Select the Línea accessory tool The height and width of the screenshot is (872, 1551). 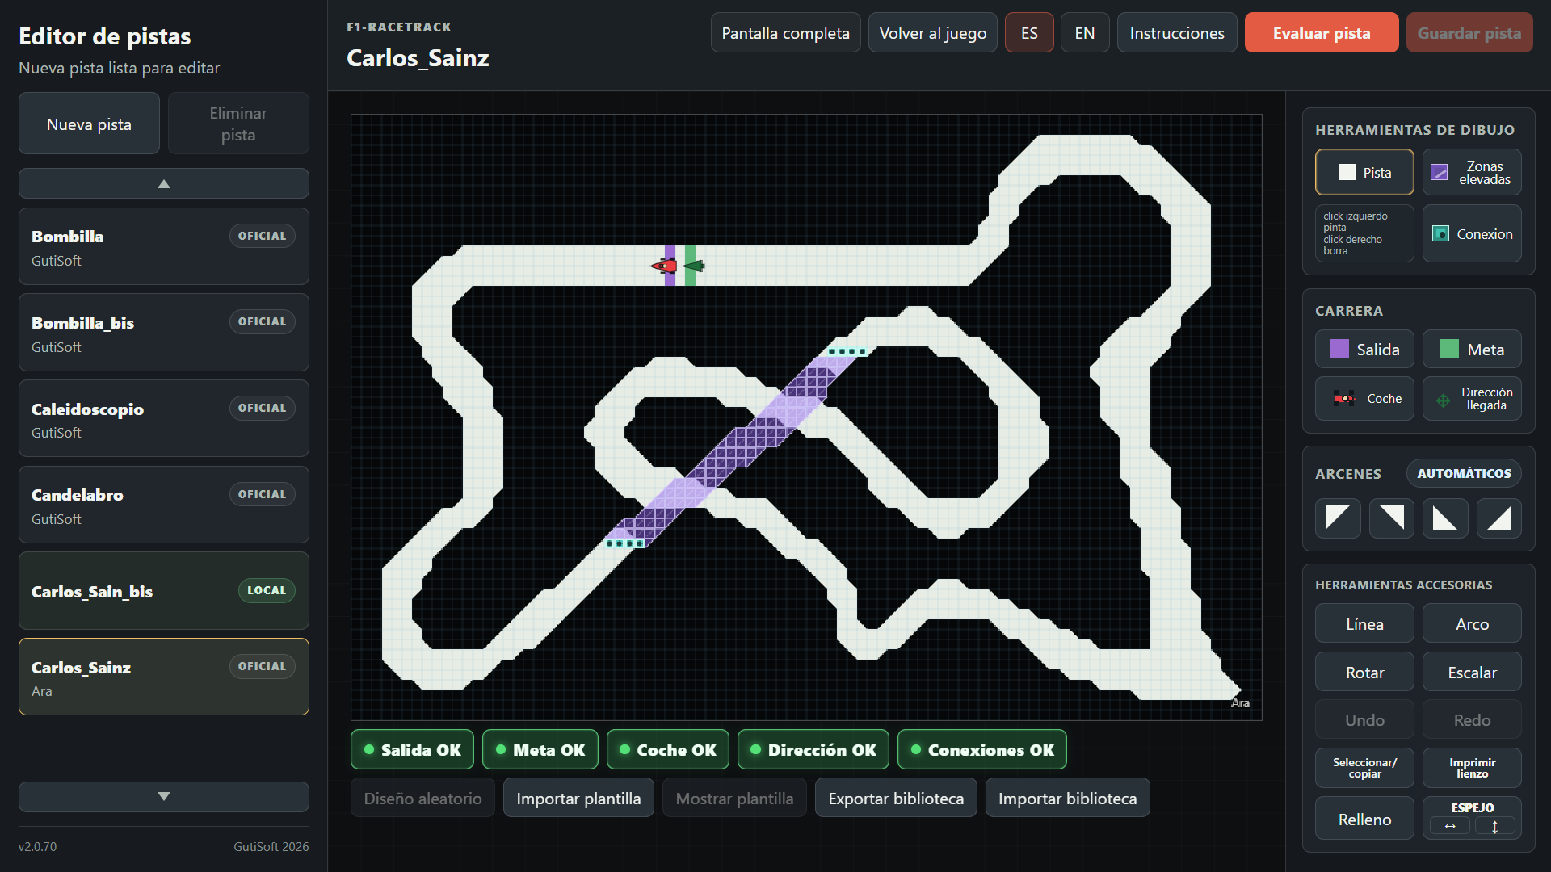point(1364,624)
